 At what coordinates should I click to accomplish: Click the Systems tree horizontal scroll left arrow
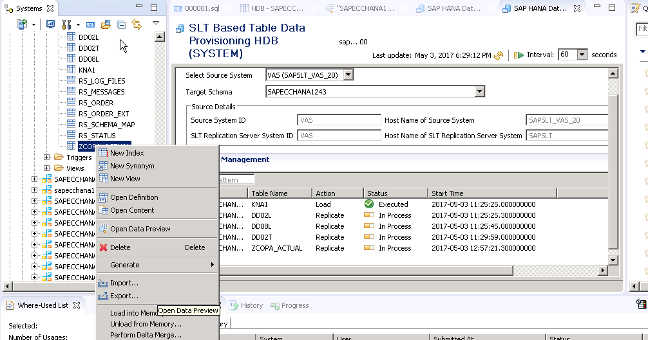click(7, 285)
